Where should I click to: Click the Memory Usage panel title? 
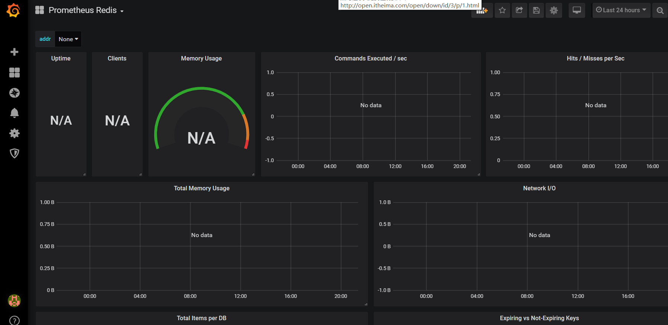coord(201,58)
